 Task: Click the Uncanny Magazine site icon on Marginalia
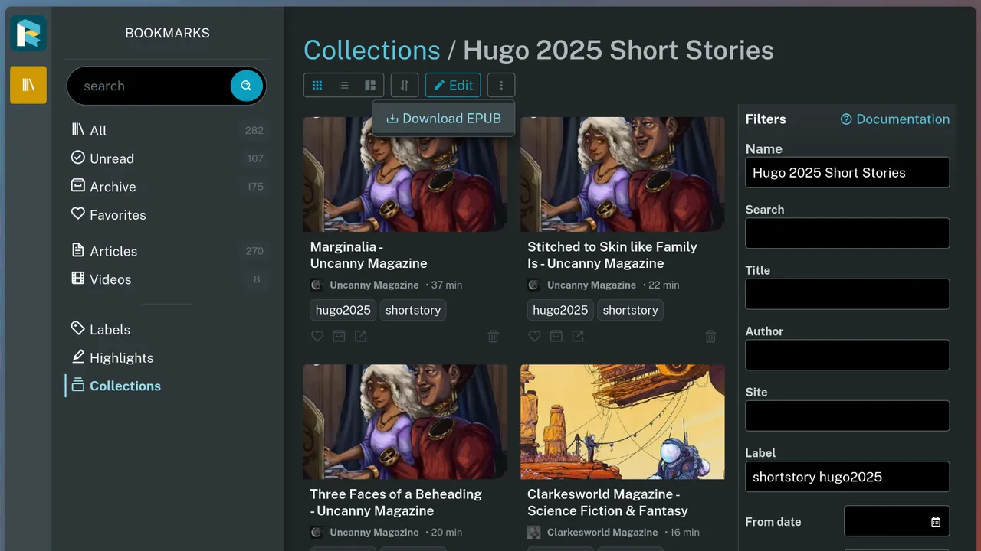coord(317,285)
